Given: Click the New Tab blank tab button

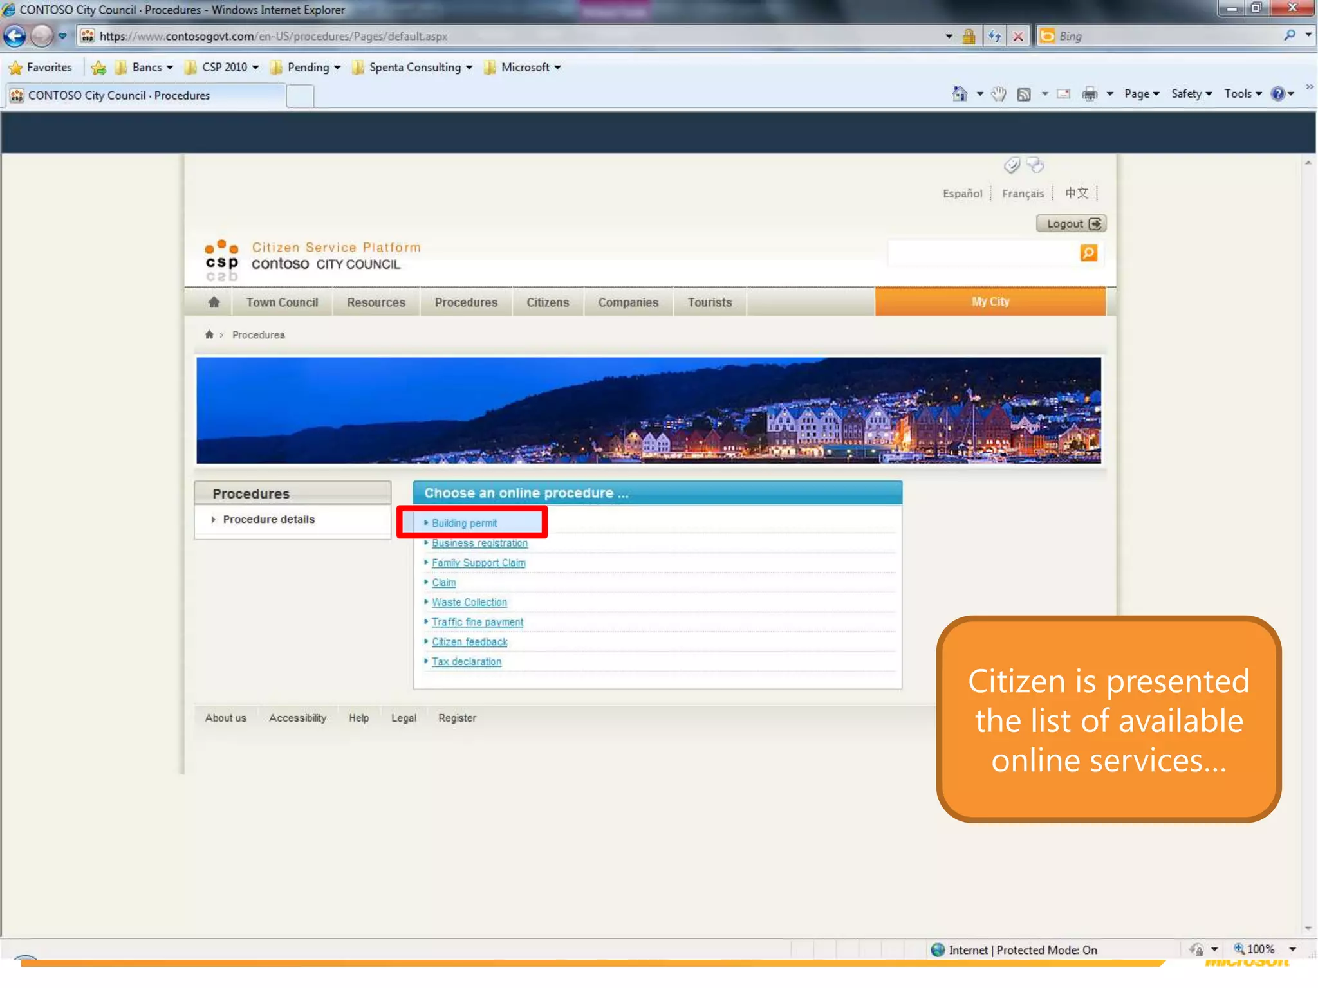Looking at the screenshot, I should (300, 96).
